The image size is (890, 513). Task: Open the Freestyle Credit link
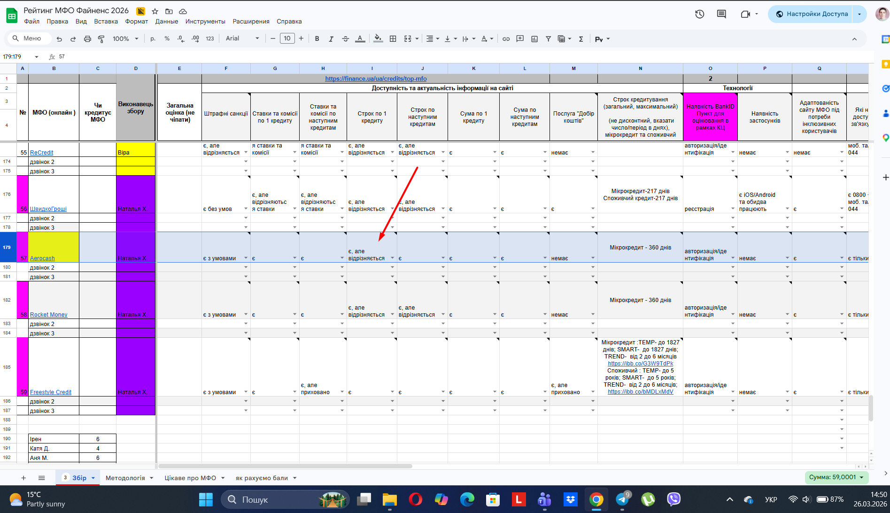coord(51,392)
